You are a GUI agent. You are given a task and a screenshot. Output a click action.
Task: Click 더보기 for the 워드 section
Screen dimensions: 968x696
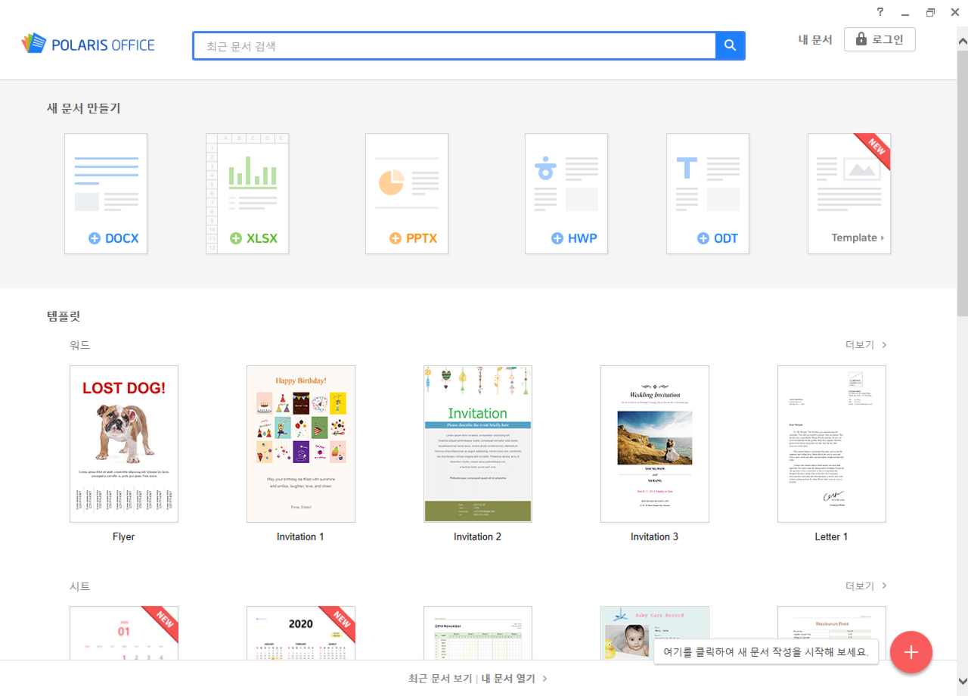tap(866, 345)
